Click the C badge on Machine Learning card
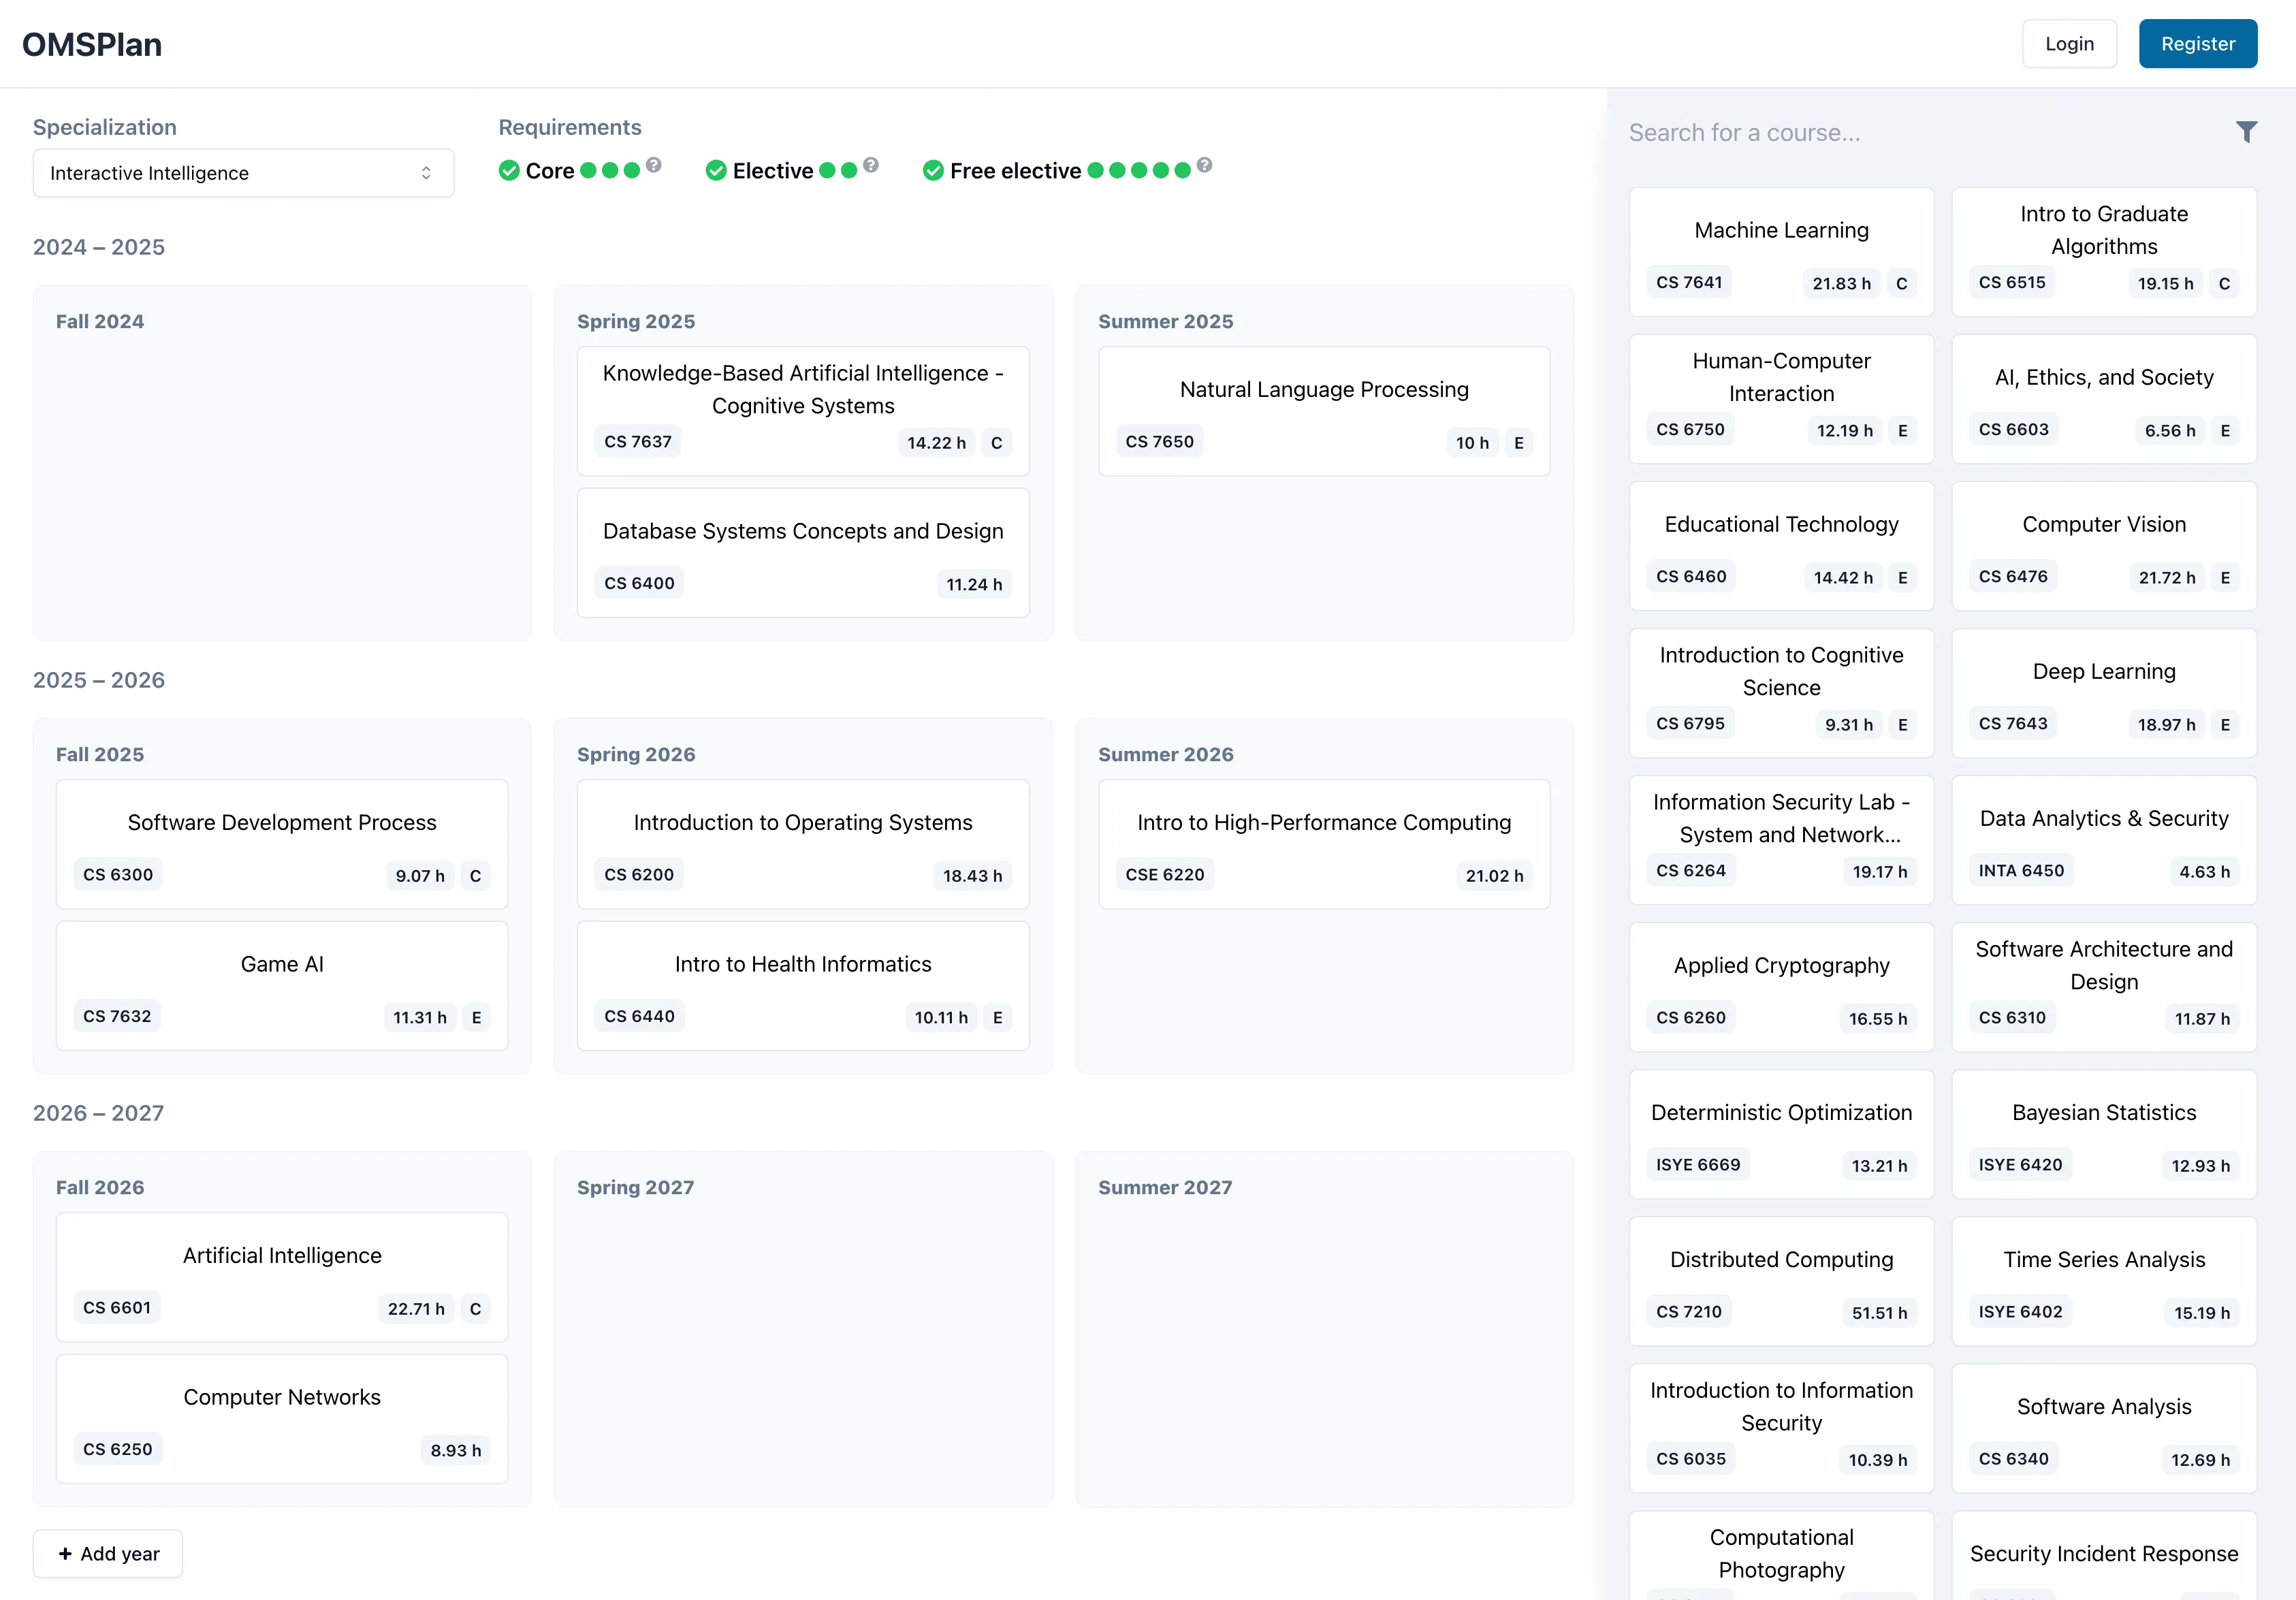This screenshot has height=1600, width=2296. pos(1901,283)
